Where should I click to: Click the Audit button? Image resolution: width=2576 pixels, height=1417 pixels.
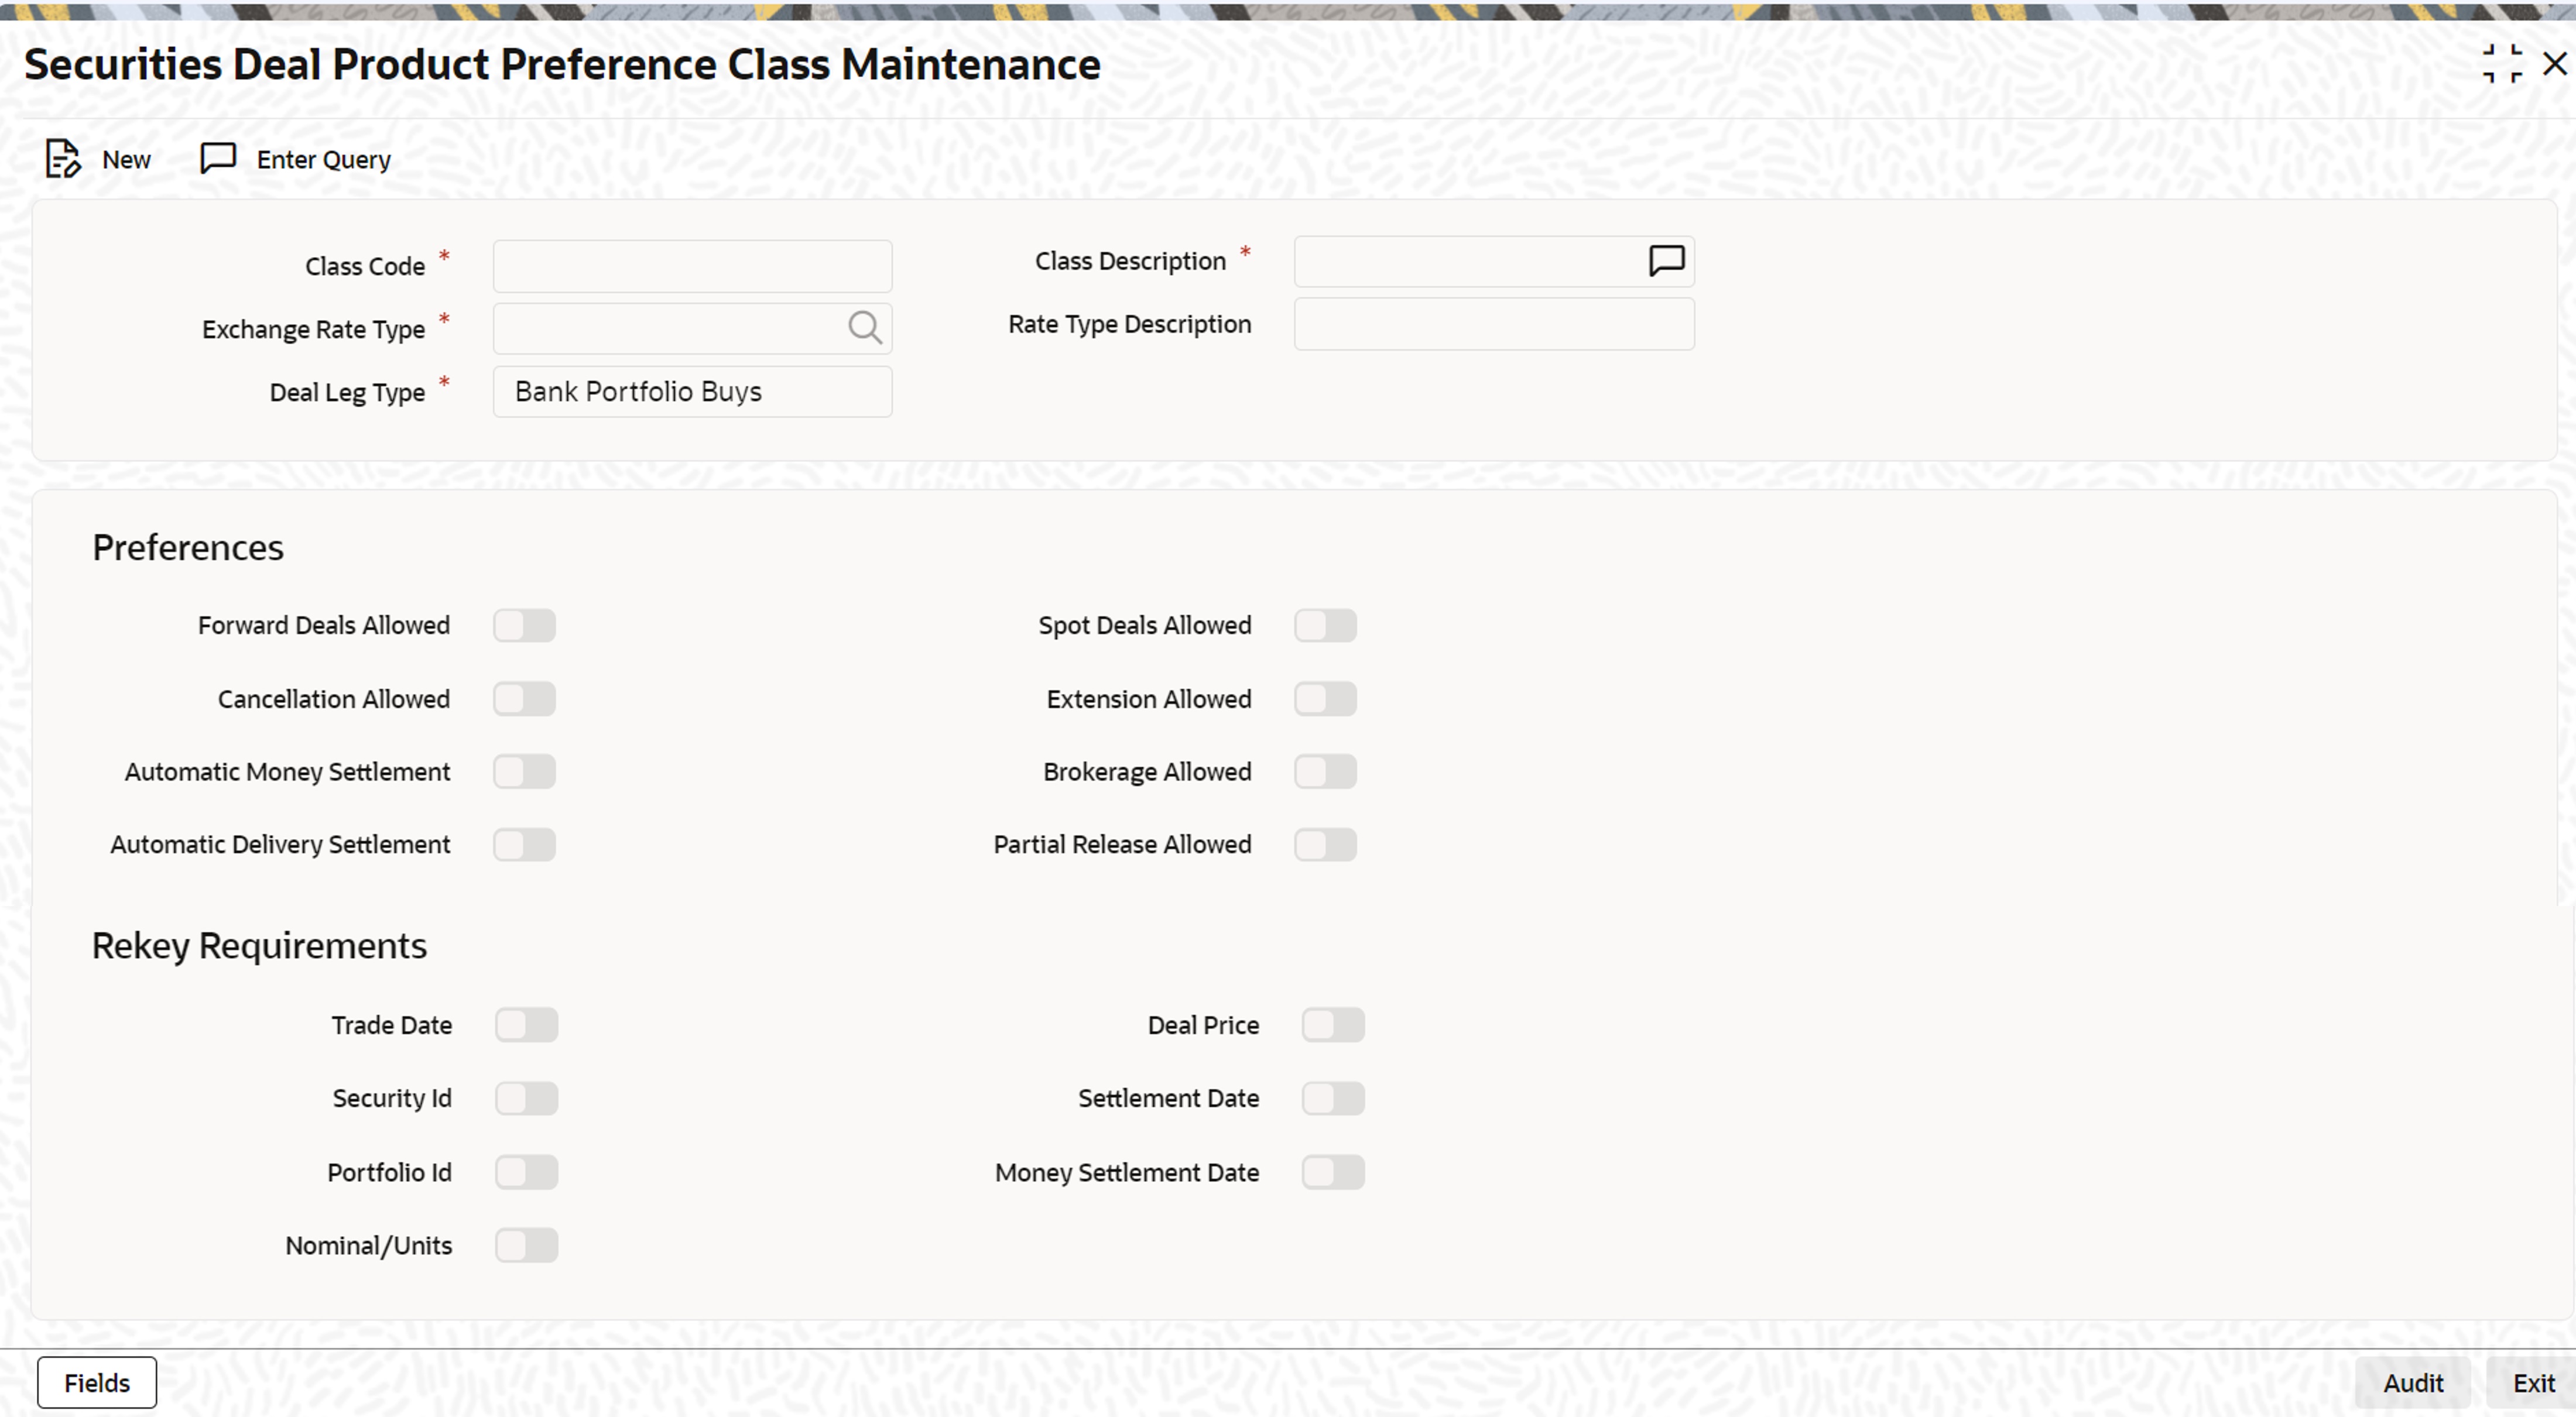2412,1383
